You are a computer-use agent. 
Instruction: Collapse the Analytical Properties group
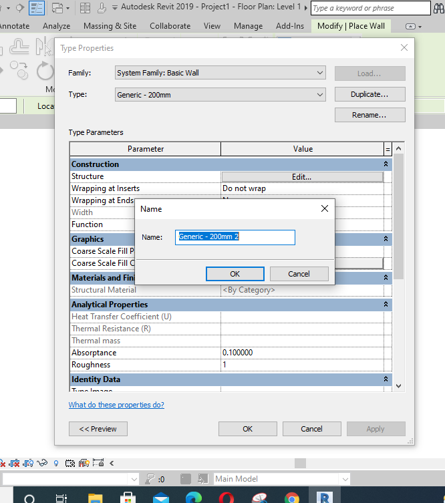(386, 304)
